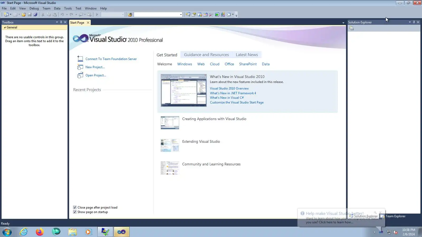Open the Help menu
Screen dimensions: 422x237
[103, 8]
